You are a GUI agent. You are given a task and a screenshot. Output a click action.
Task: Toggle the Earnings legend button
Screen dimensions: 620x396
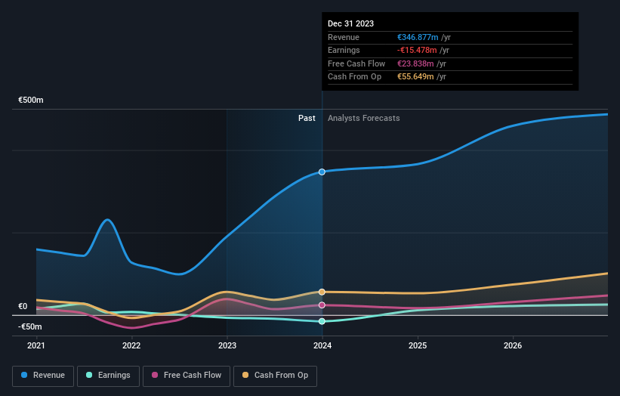point(108,376)
